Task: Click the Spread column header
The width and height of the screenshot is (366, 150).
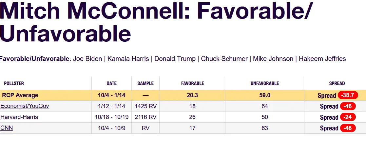Action: 337,83
